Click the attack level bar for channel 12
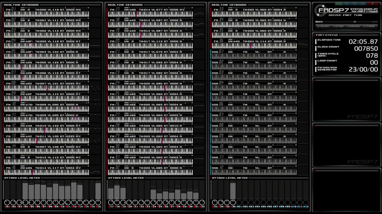 point(74,190)
